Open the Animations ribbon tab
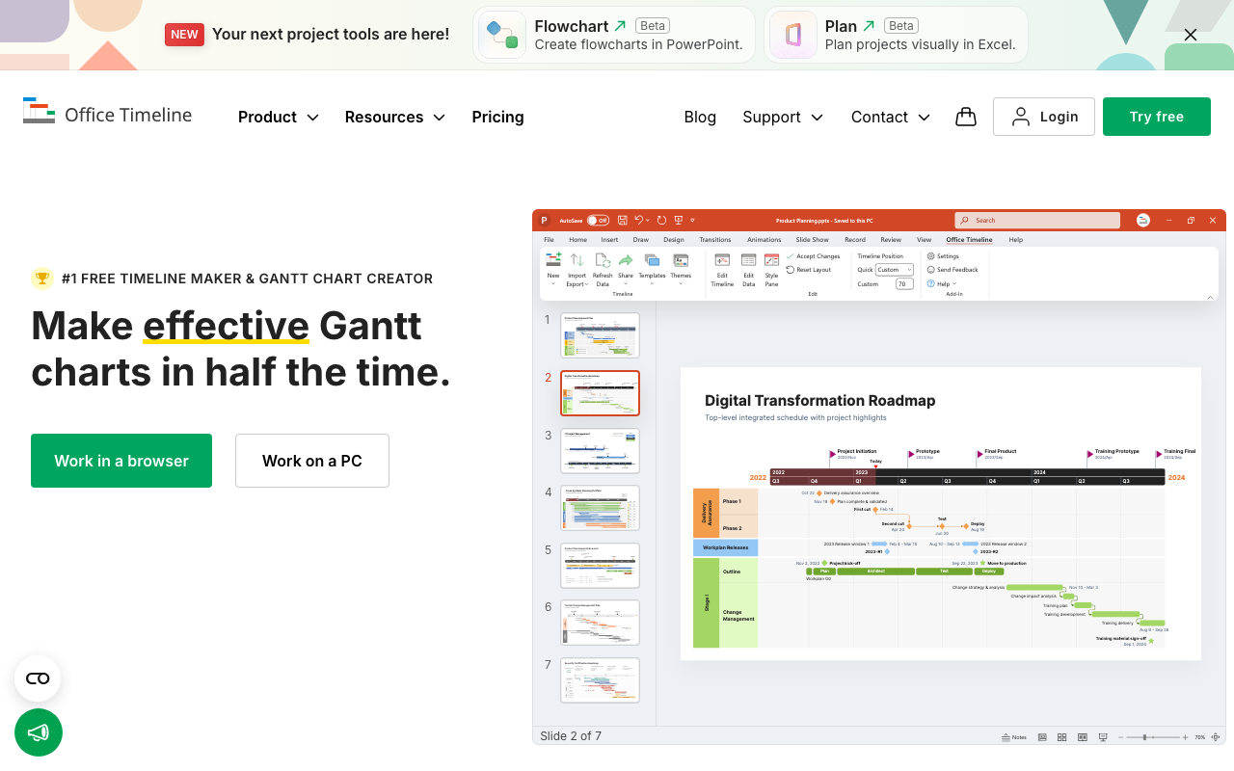 [764, 239]
